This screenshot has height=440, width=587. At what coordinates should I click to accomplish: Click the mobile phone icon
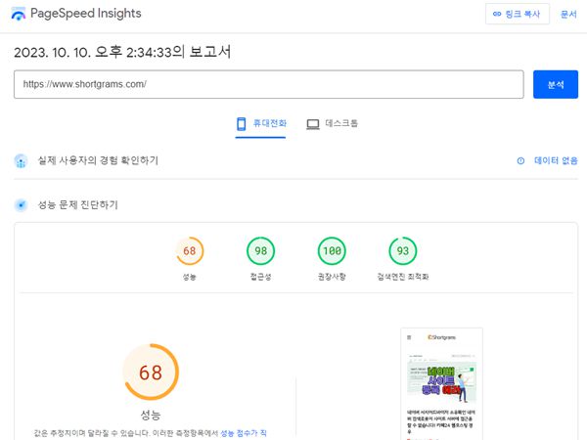click(x=242, y=124)
